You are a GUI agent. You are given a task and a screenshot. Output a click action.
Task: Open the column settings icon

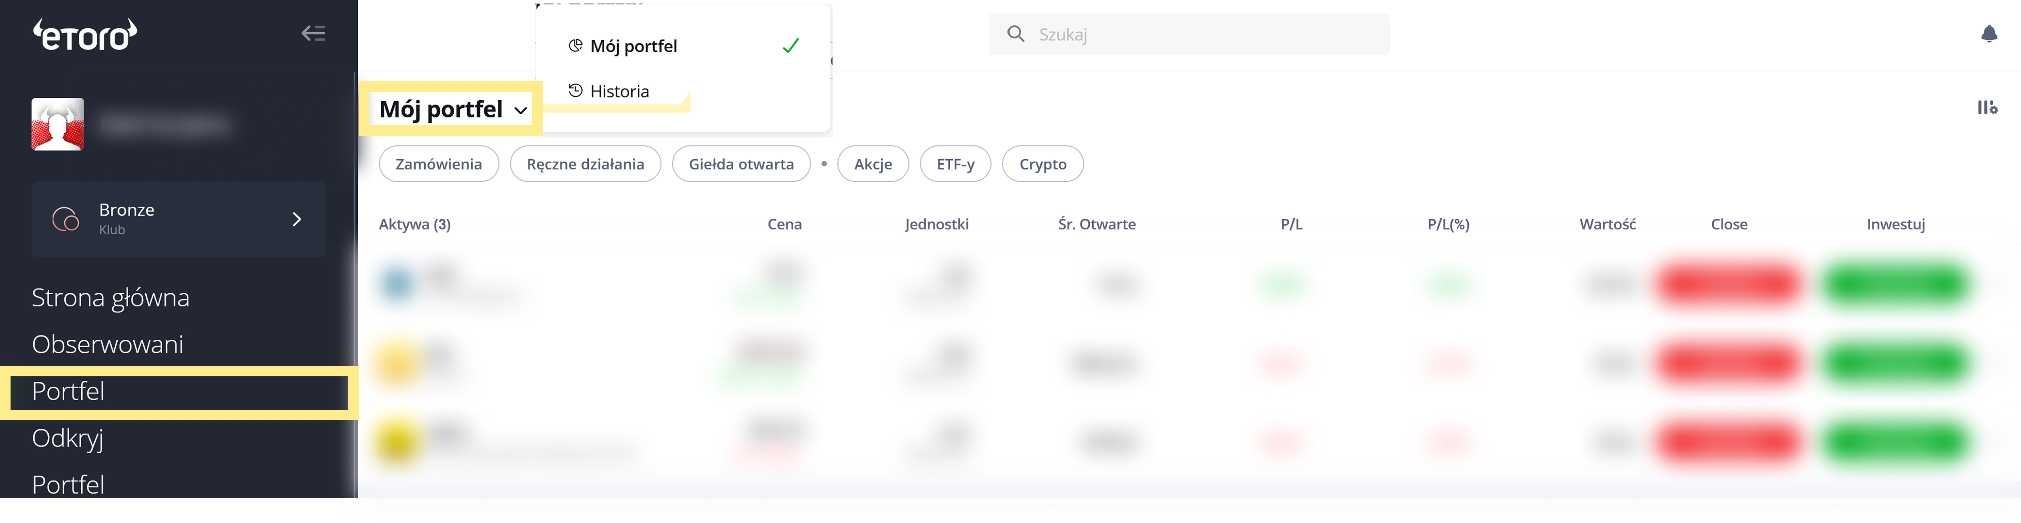tap(1987, 108)
